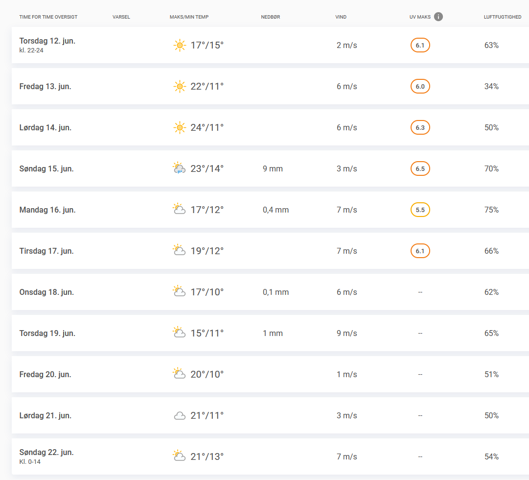
Task: Click the kl. 22-24 time label
Action: pyautogui.click(x=31, y=50)
